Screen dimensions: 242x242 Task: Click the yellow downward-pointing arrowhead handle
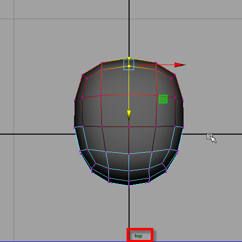[x=129, y=115]
